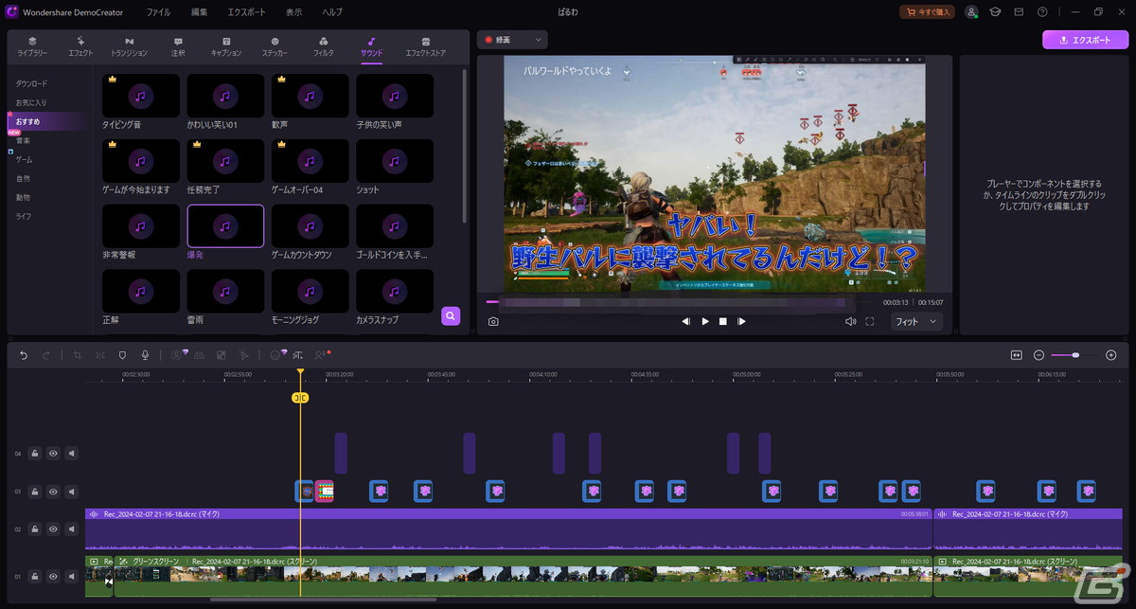
Task: Step to previous frame in player
Action: pyautogui.click(x=686, y=321)
